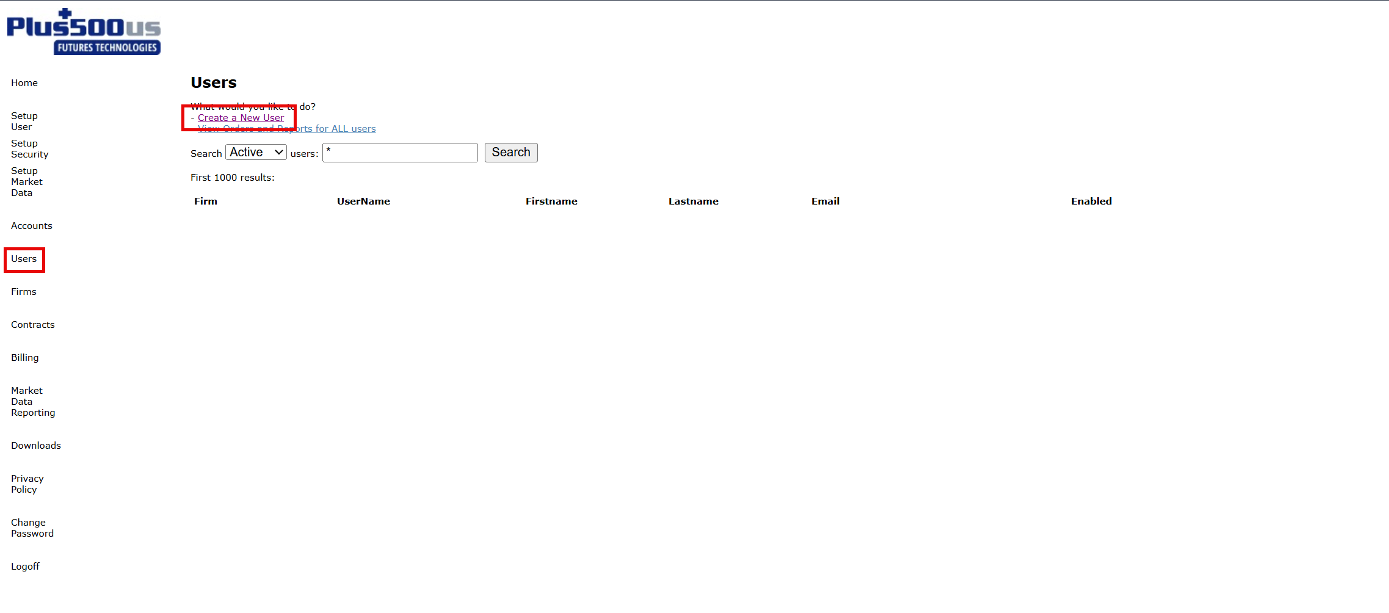This screenshot has width=1389, height=613.
Task: Go to the Contracts page
Action: tap(33, 325)
